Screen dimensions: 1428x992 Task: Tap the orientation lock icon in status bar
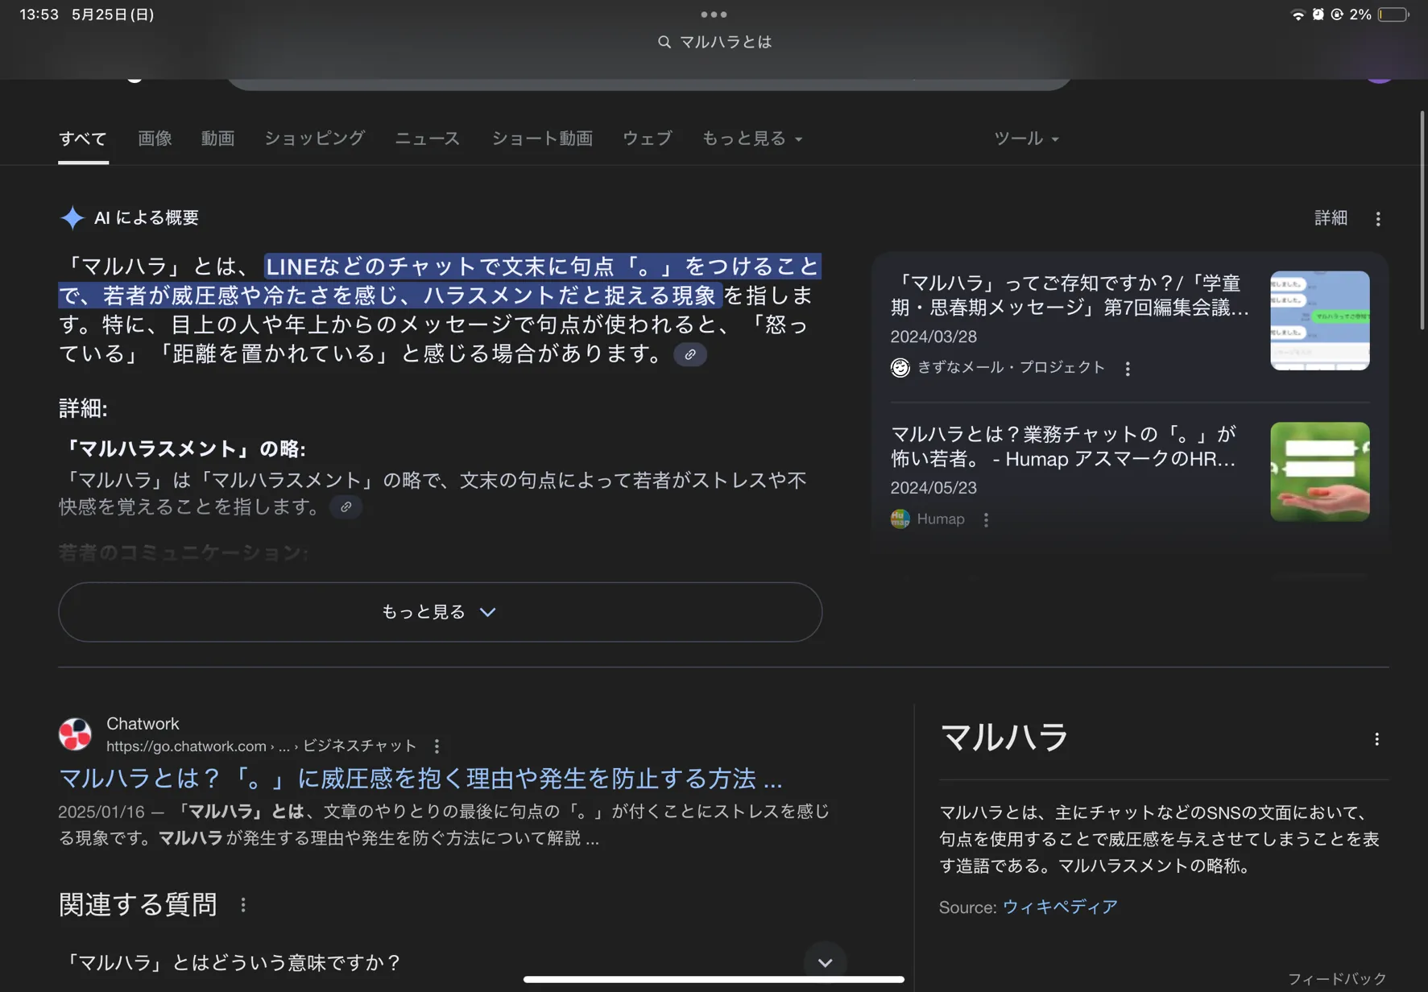1337,14
